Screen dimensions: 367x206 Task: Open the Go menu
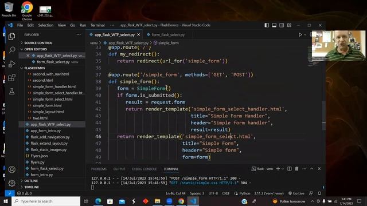(x=73, y=25)
